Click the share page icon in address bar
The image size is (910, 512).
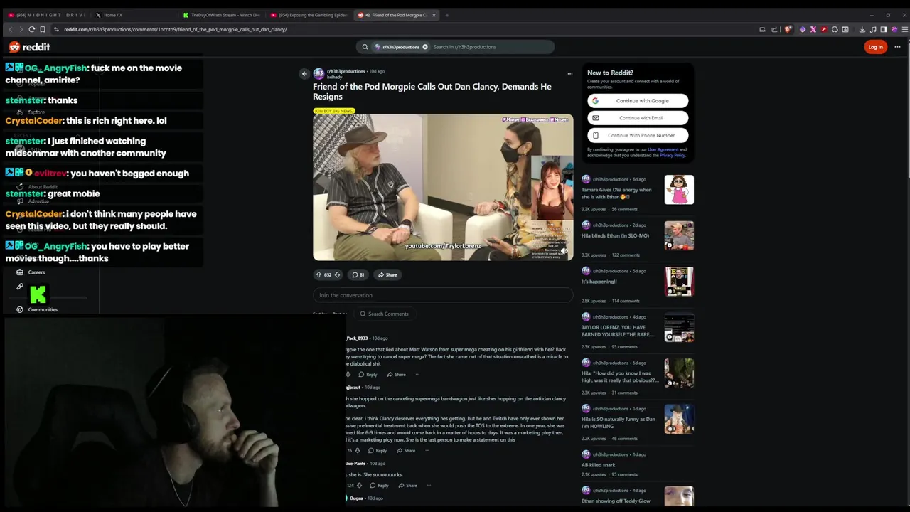click(775, 29)
